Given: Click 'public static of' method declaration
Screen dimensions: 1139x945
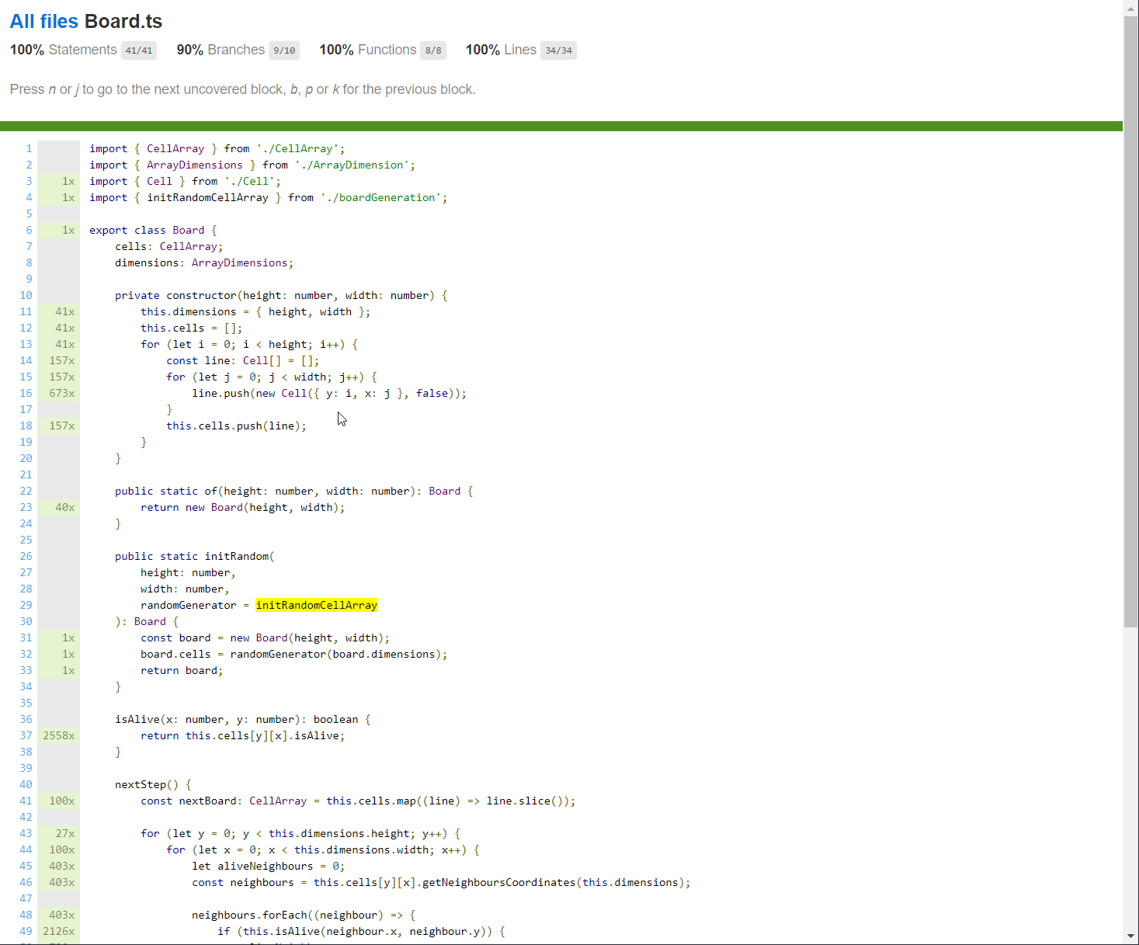Looking at the screenshot, I should (293, 491).
